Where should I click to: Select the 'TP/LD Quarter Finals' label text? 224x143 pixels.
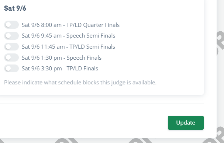click(93, 25)
